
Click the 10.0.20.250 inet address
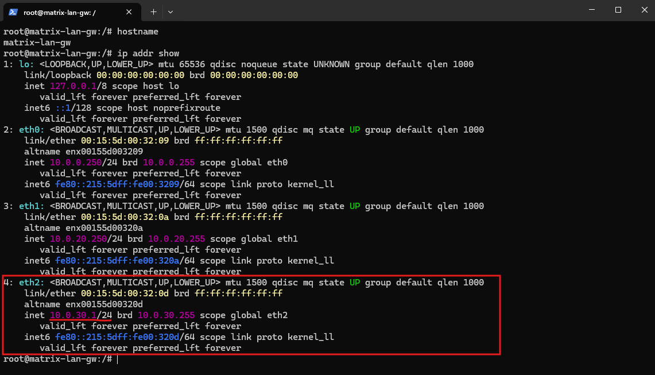click(78, 239)
